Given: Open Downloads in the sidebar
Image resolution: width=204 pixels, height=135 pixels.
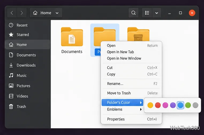Looking at the screenshot, I should point(28,65).
